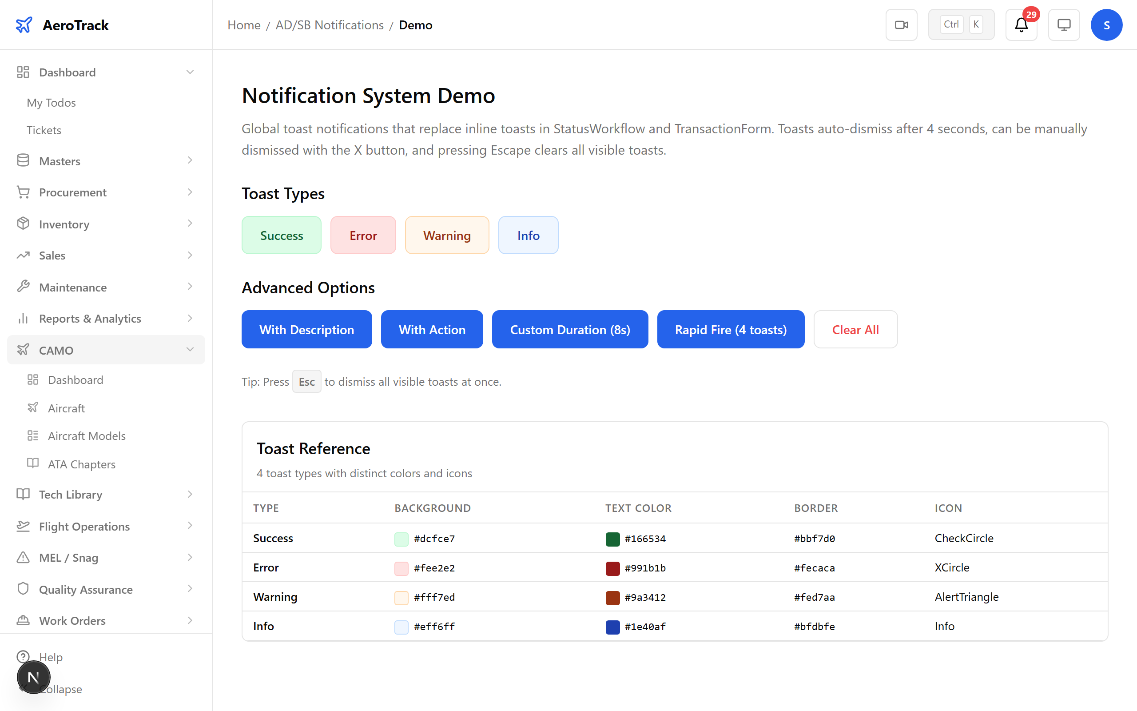Click the Quality Assurance shield icon

(23, 589)
